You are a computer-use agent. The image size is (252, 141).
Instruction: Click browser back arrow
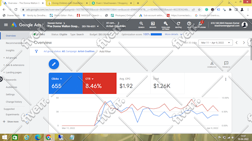[x=4, y=10]
